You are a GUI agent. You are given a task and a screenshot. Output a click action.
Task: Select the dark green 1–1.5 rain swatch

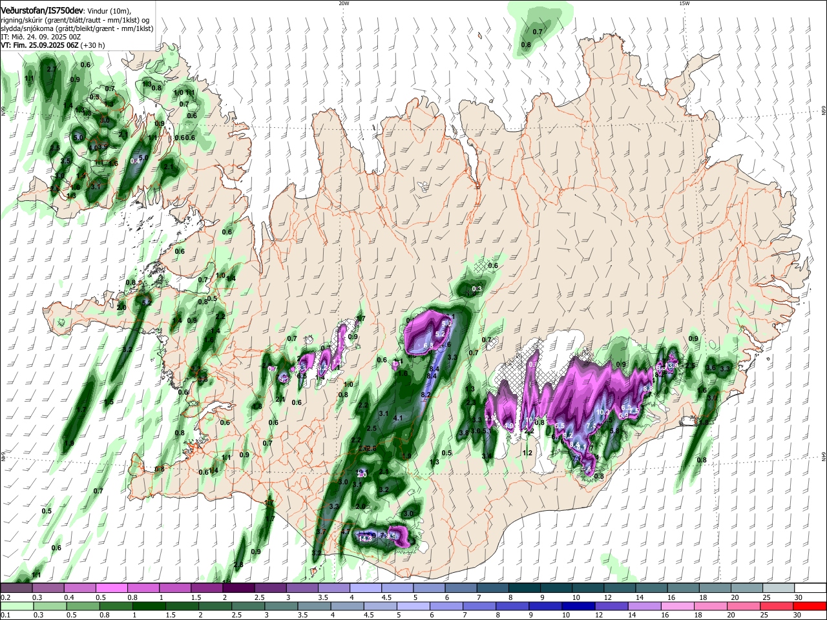pos(149,606)
